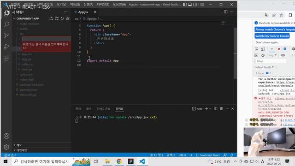
Task: Refresh the Explorer file tree
Action: pos(62,18)
